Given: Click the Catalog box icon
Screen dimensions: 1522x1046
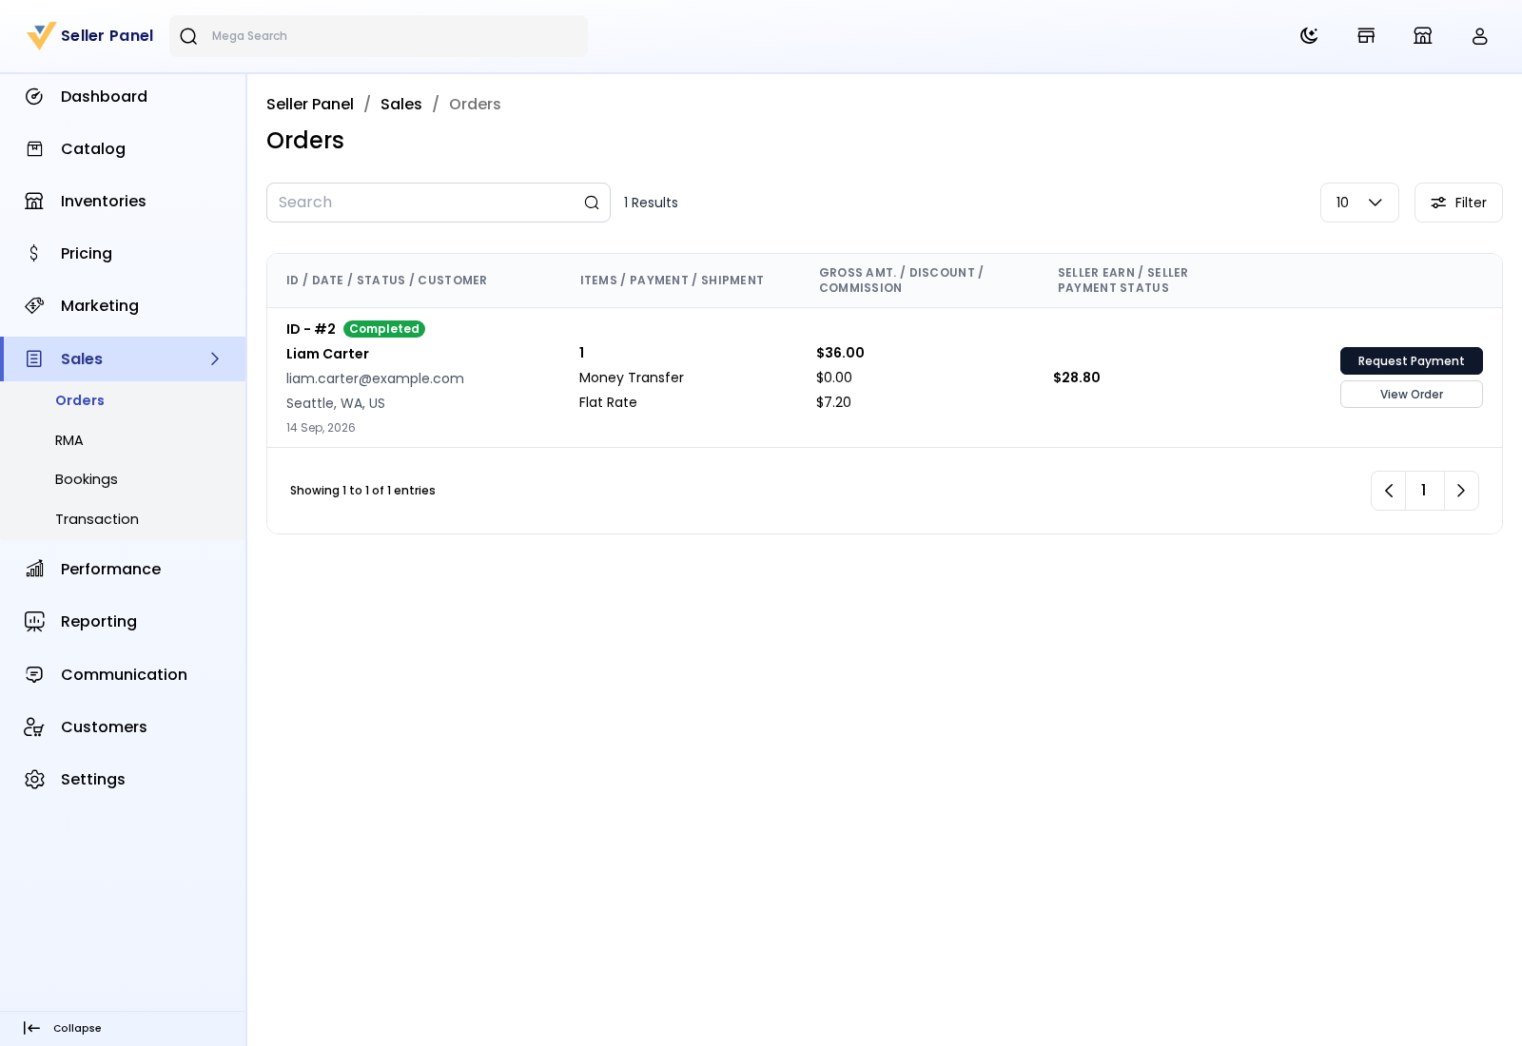Looking at the screenshot, I should point(34,148).
